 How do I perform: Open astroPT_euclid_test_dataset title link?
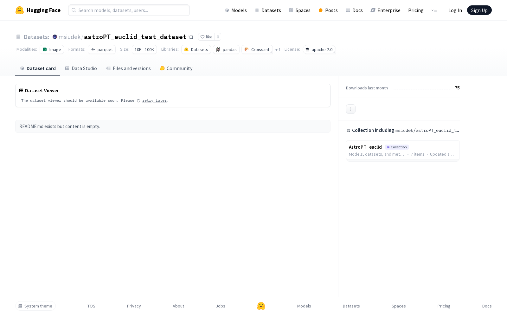tap(135, 37)
